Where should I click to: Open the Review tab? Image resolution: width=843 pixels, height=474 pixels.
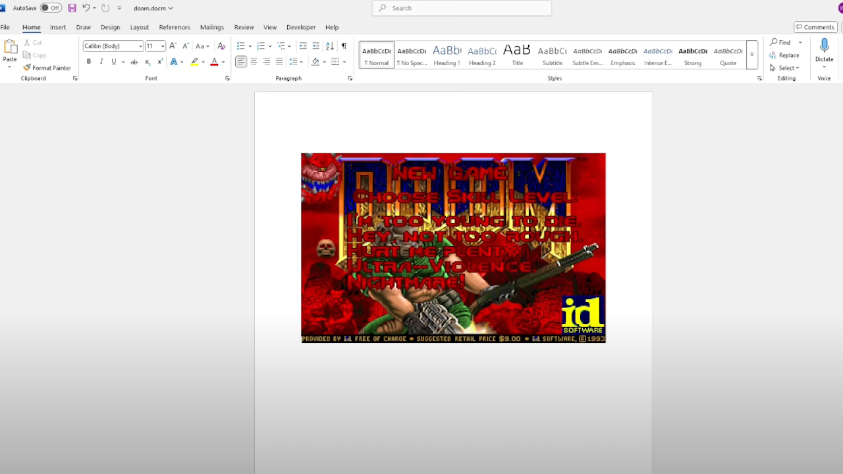coord(244,27)
